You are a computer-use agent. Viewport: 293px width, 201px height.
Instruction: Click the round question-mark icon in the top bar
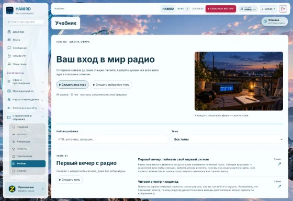[187, 9]
